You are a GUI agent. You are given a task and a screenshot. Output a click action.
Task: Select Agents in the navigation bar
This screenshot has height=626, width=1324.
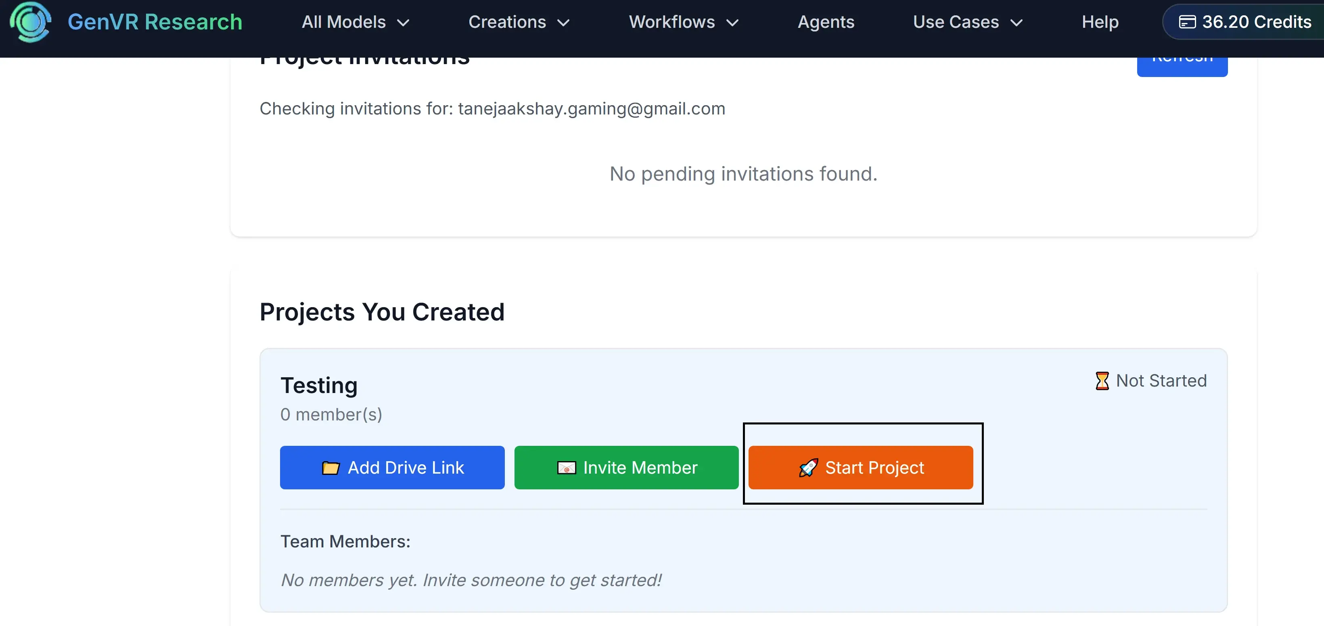pos(826,22)
